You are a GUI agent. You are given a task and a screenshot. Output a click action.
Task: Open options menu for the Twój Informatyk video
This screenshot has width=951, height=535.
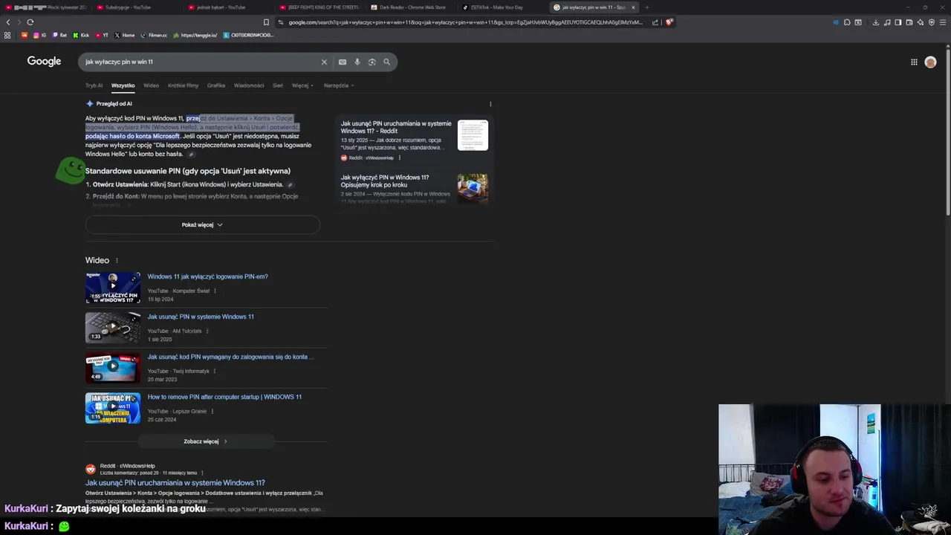click(215, 372)
